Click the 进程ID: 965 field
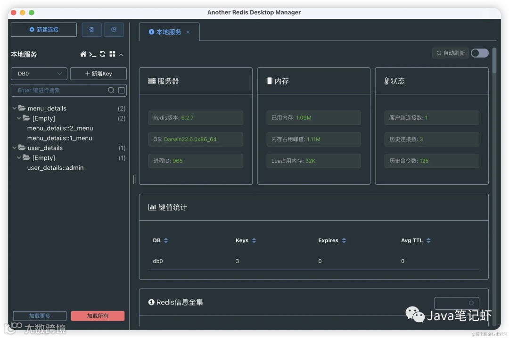This screenshot has width=509, height=338. (x=196, y=161)
